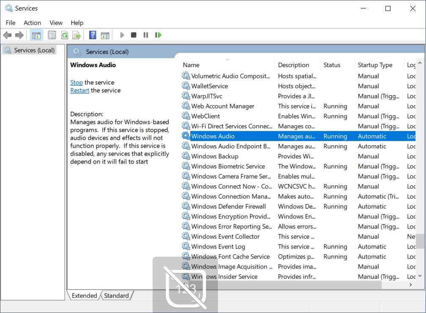Open the Action menu
Screen dimensions: 426x313
point(32,23)
